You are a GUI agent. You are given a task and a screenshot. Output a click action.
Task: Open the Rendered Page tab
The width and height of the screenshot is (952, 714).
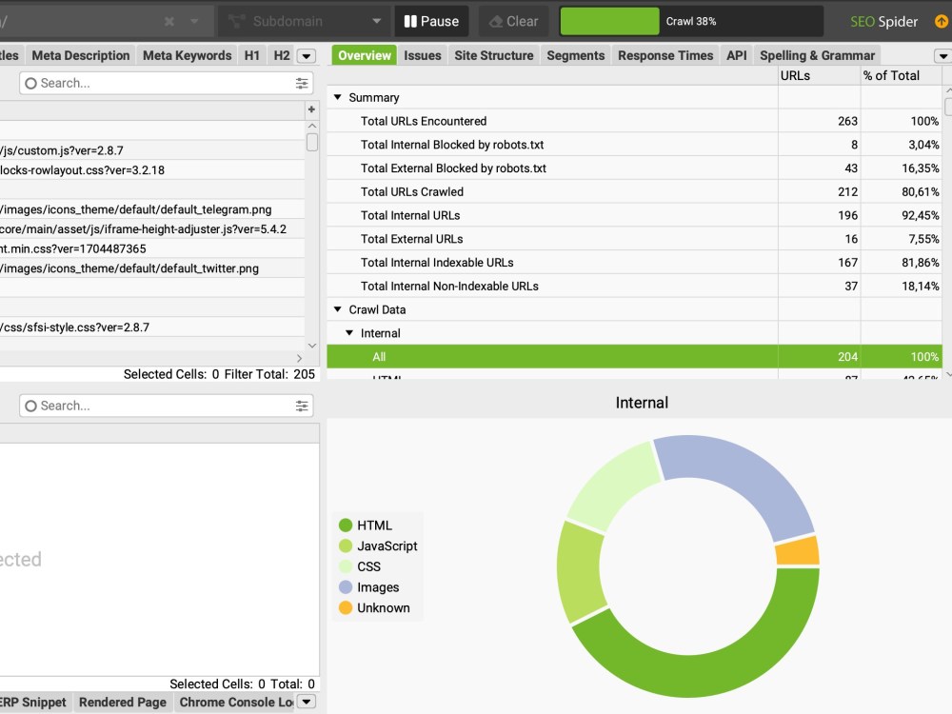[x=123, y=702]
